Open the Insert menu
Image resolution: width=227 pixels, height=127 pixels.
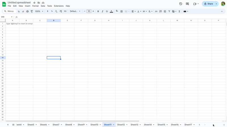click(x=28, y=6)
